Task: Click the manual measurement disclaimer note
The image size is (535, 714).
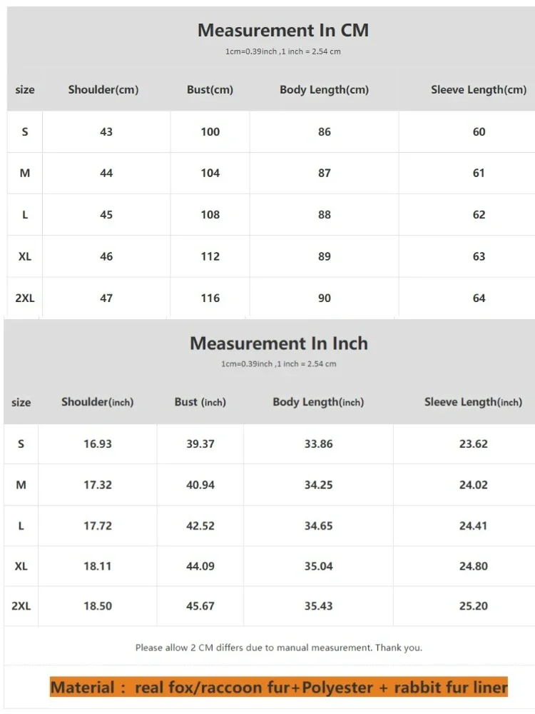Action: 278,648
